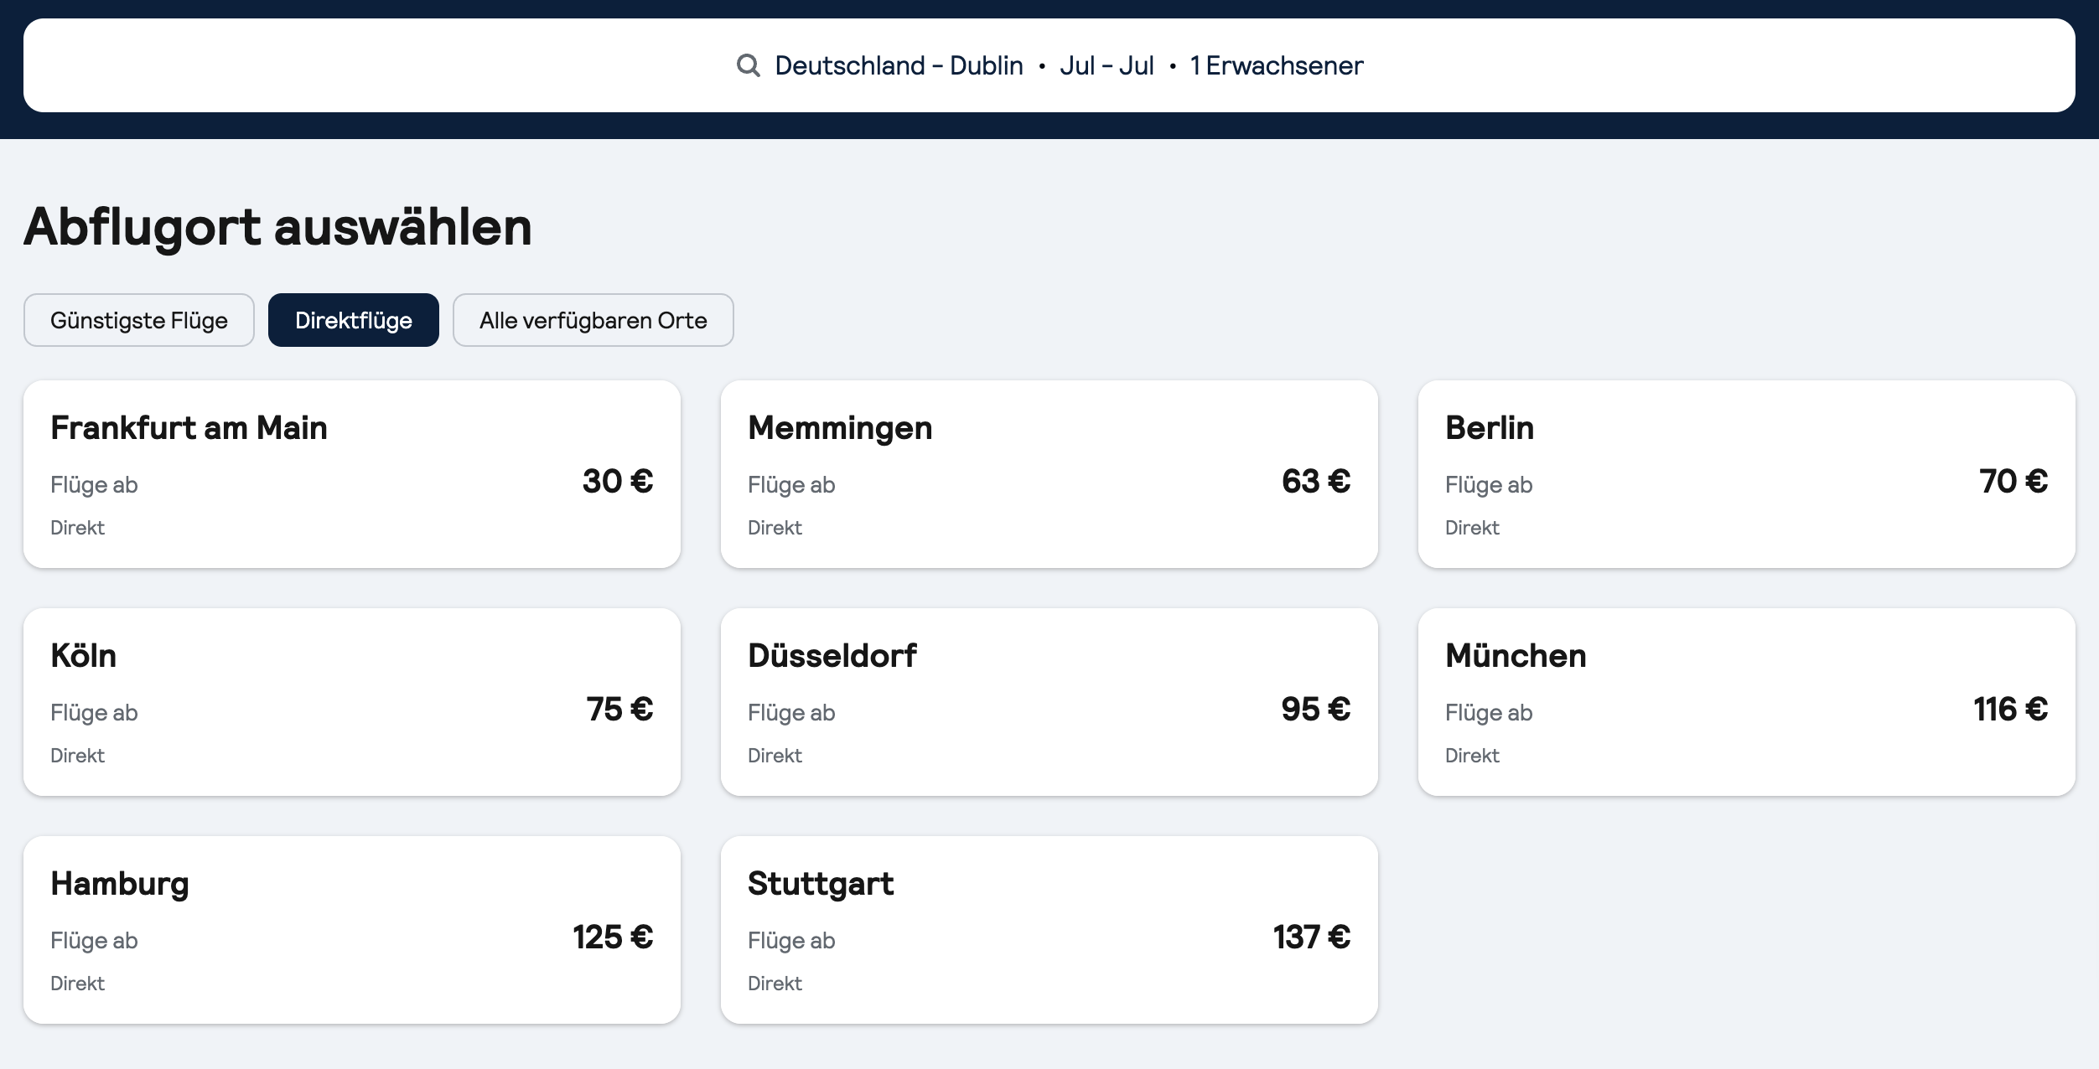Select München departure card
Screen dimensions: 2099x1069
click(x=1746, y=702)
